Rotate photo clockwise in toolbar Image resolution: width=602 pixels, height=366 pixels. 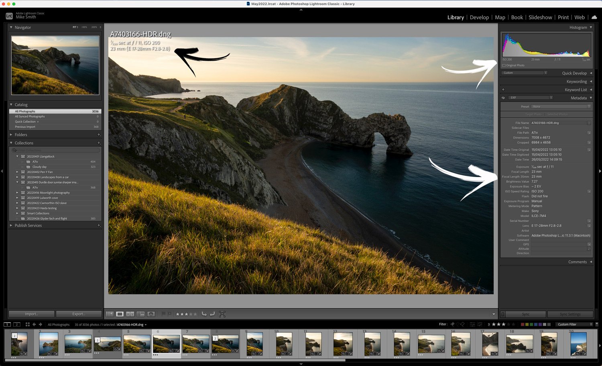coord(212,314)
